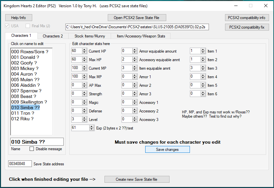The width and height of the screenshot is (274, 188).
Task: Select 000 Roxas/Sora in character list
Action: pos(30,52)
